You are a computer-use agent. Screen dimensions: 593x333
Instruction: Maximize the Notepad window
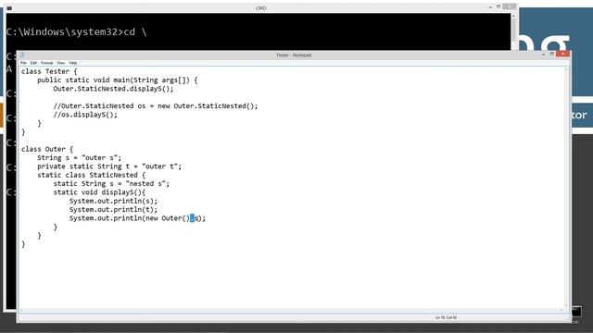[x=552, y=55]
